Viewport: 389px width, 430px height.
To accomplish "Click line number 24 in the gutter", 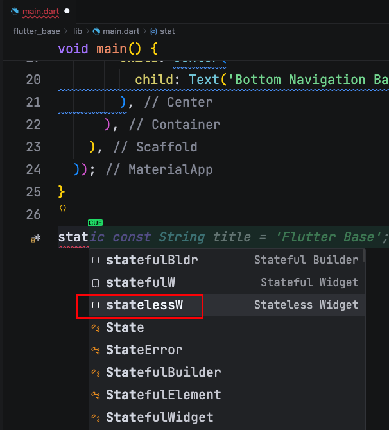I will [x=33, y=170].
